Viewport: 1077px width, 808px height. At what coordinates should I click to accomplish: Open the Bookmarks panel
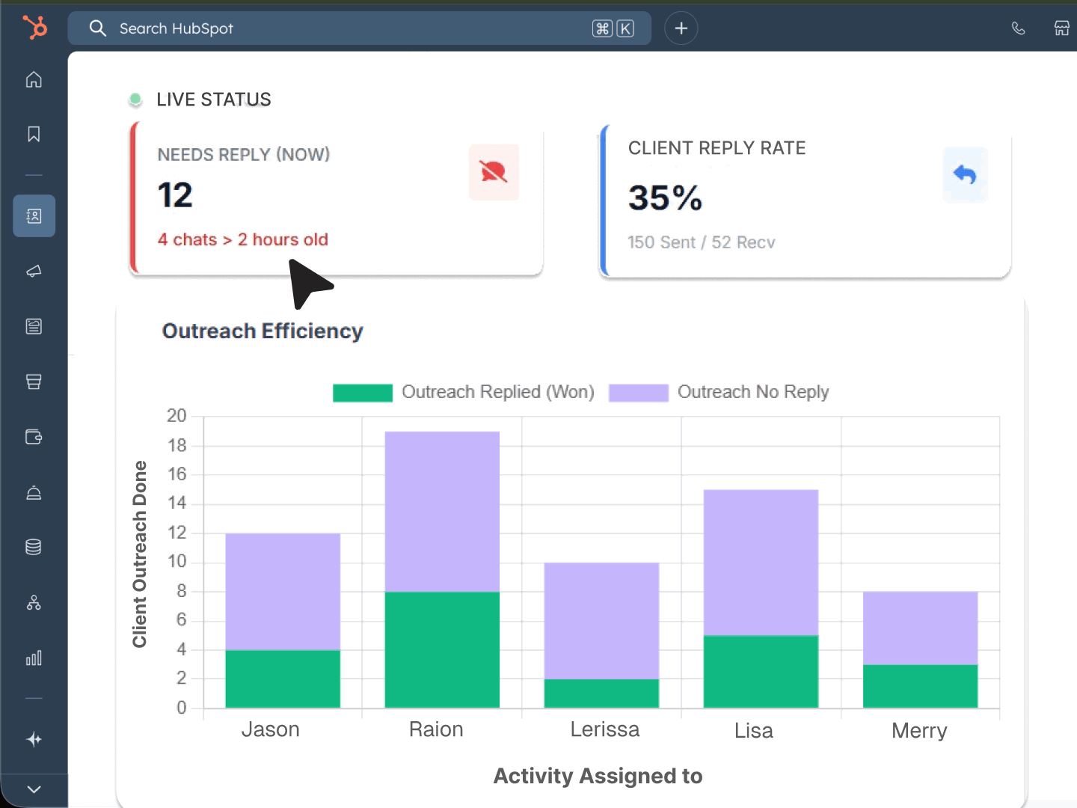tap(34, 134)
